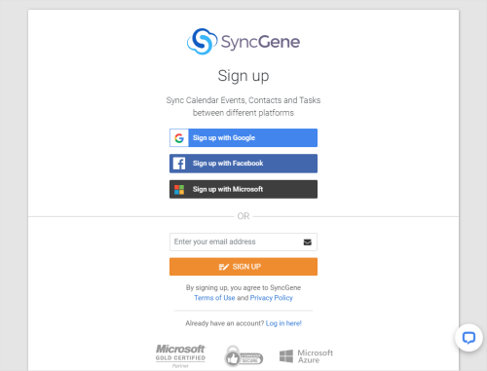Click the SyncGene cloud logo icon
Viewport: 487px width, 371px height.
point(202,41)
